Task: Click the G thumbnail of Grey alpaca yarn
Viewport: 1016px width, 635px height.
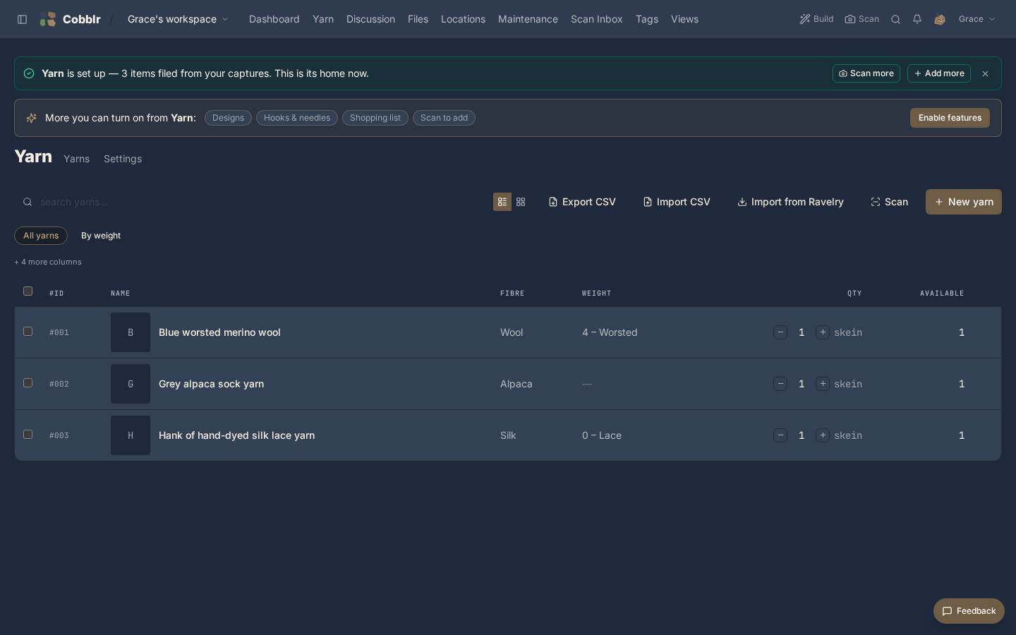Action: pos(131,384)
